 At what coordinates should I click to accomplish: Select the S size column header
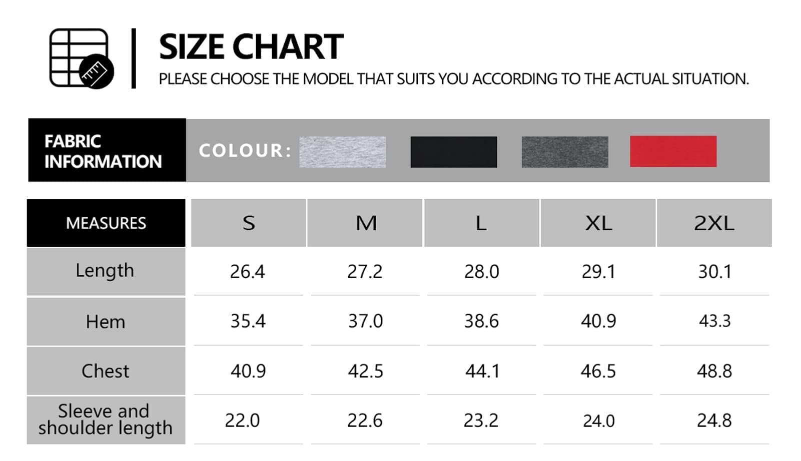point(249,223)
